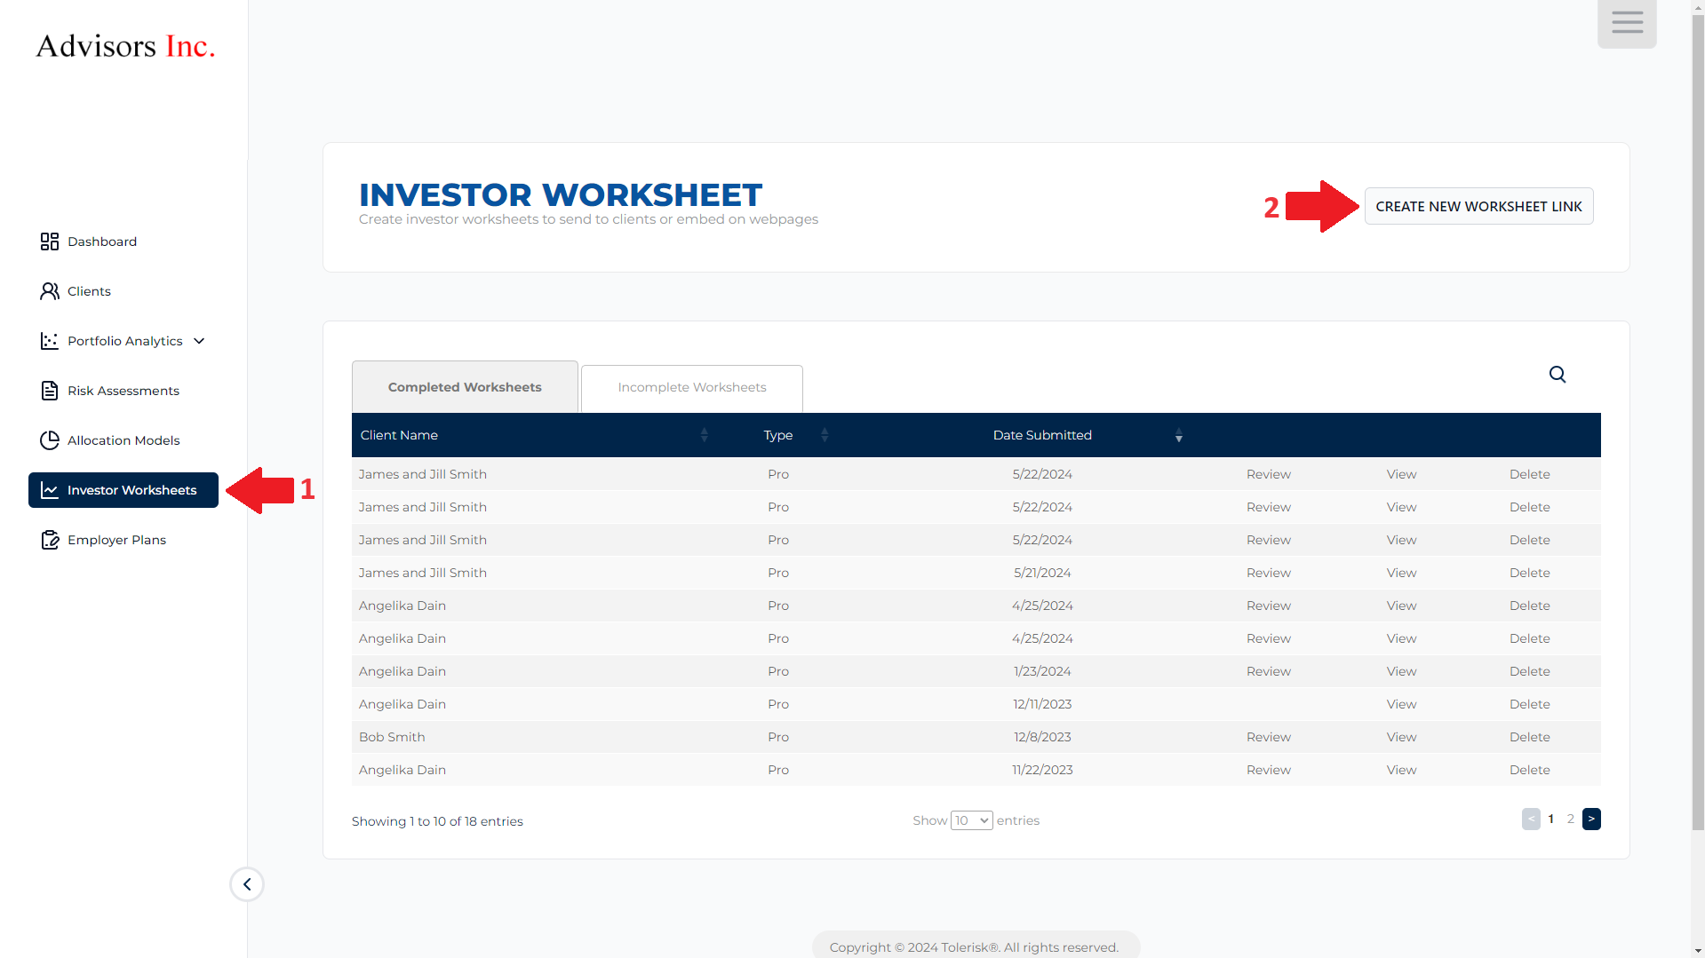Expand the Portfolio Analytics submenu

pos(199,341)
